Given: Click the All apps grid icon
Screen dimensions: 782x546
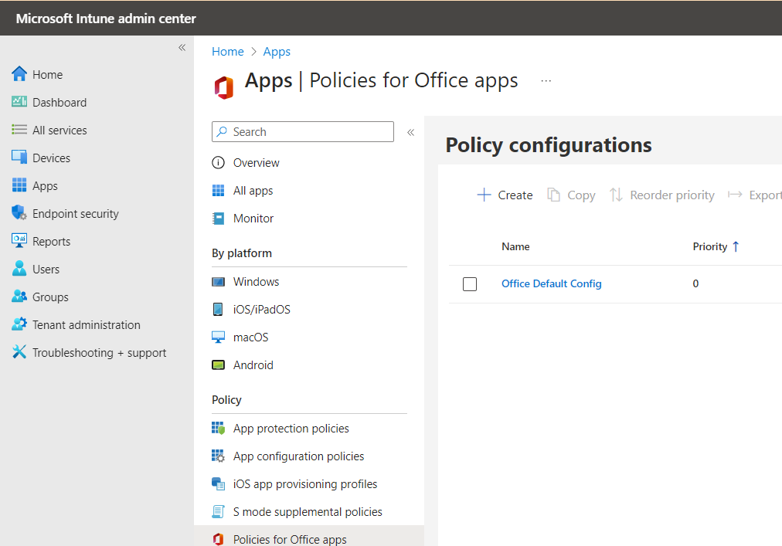Looking at the screenshot, I should (x=218, y=191).
